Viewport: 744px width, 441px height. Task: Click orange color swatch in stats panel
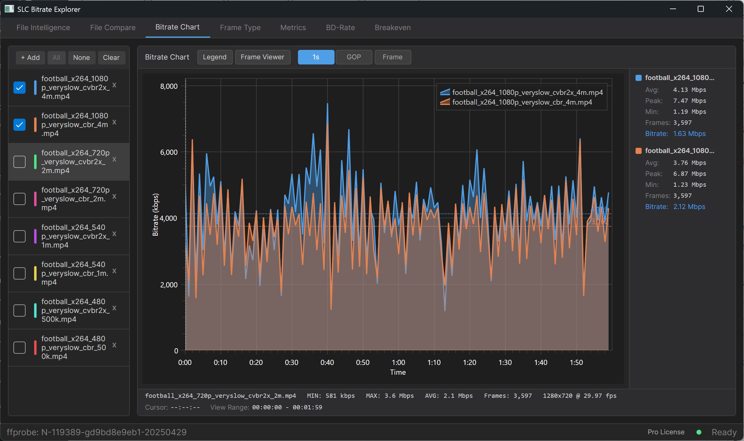click(x=638, y=151)
